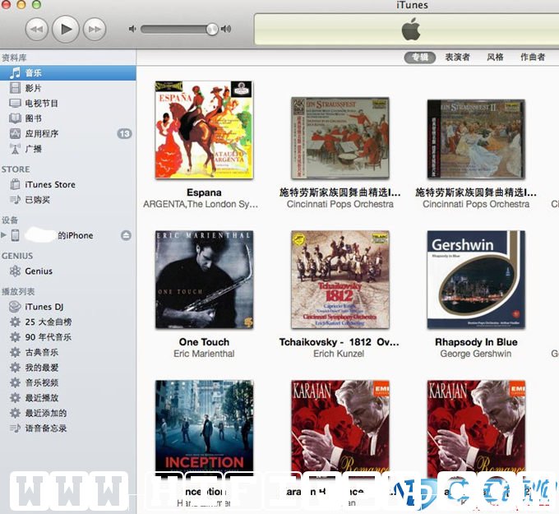Select iTunes Store label in sidebar

coord(50,185)
